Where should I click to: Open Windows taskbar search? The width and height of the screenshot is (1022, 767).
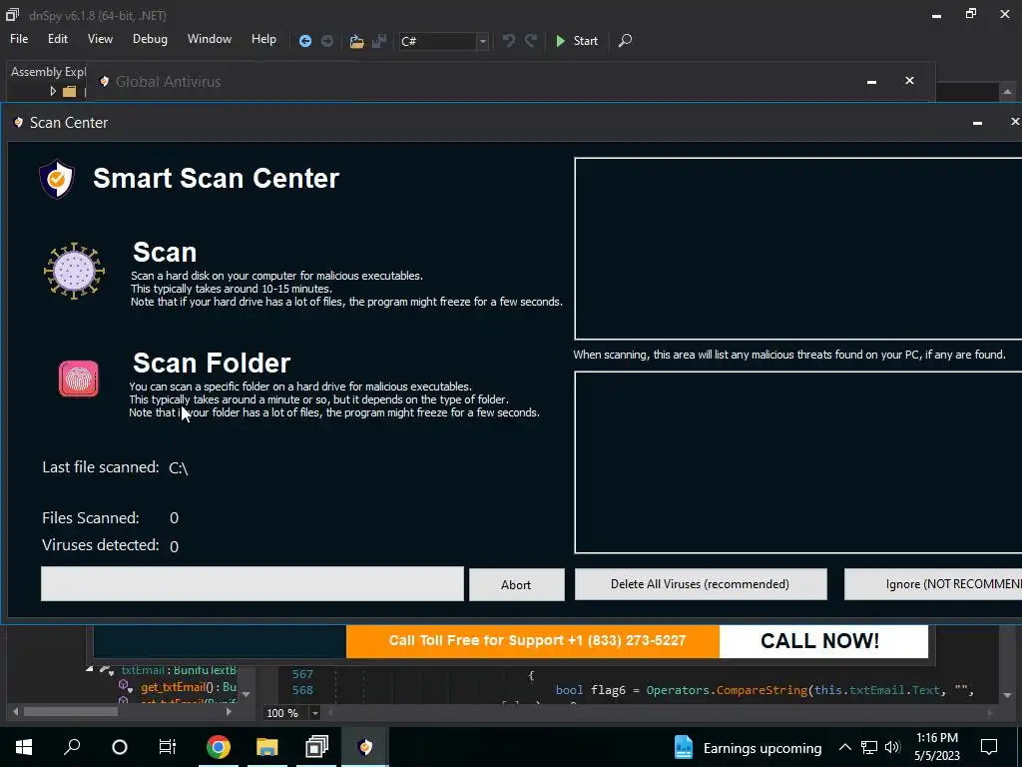tap(72, 747)
